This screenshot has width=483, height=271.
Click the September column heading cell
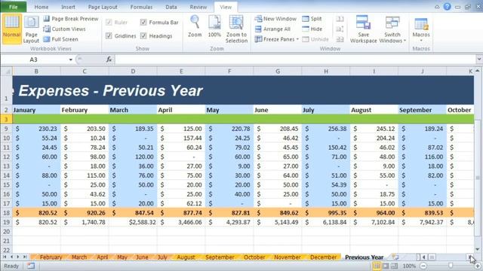pos(422,110)
